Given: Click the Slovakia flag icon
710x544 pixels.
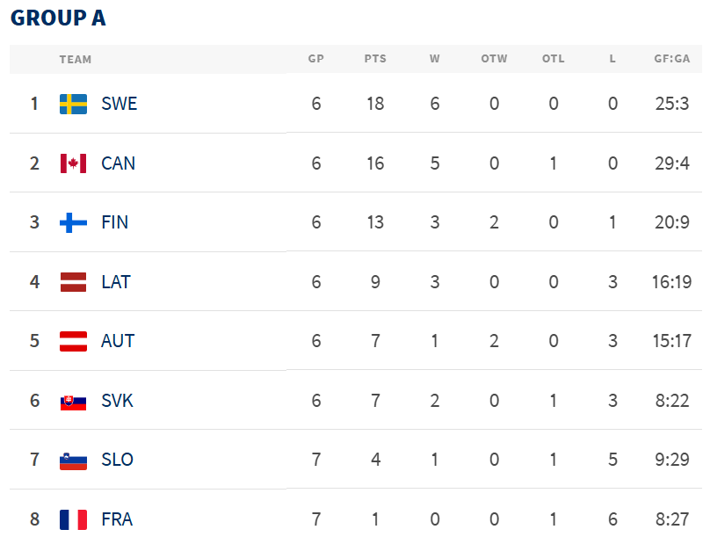Looking at the screenshot, I should [x=73, y=402].
